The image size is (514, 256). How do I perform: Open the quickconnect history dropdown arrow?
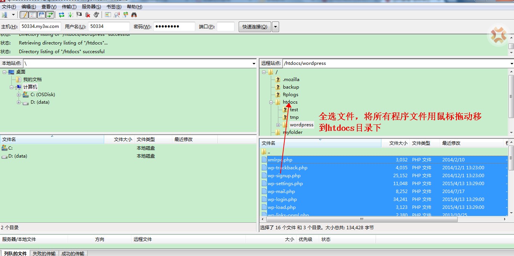coord(275,27)
